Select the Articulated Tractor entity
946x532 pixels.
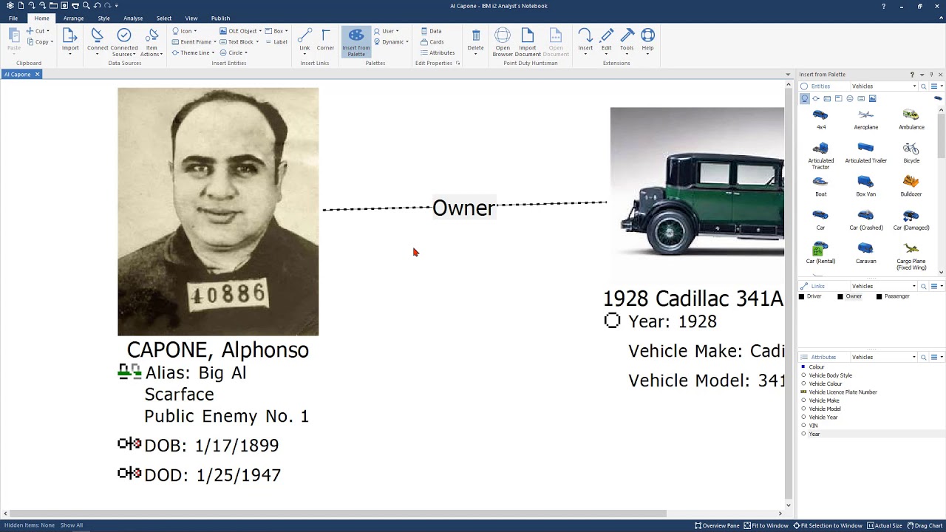pyautogui.click(x=820, y=156)
